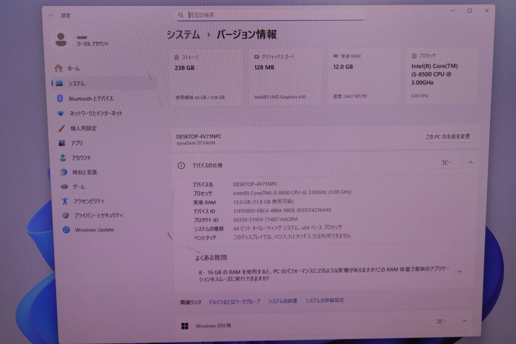Screen dimensions: 516x344
Task: Click user ローカル アカウント profile name
Action: [x=93, y=40]
